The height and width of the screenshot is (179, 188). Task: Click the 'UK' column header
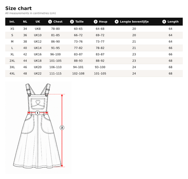point(38,22)
